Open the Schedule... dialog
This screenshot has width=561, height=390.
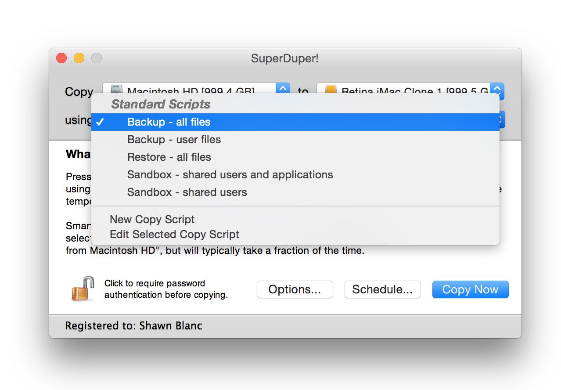click(382, 289)
